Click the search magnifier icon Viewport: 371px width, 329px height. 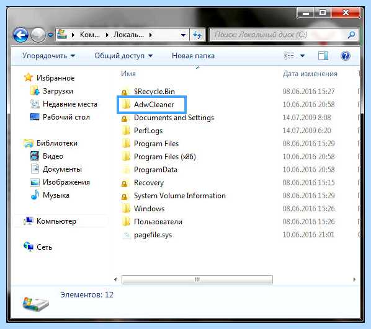(x=352, y=35)
